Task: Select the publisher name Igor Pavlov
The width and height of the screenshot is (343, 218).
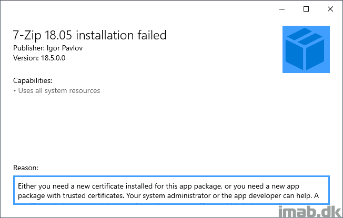Action: click(65, 48)
